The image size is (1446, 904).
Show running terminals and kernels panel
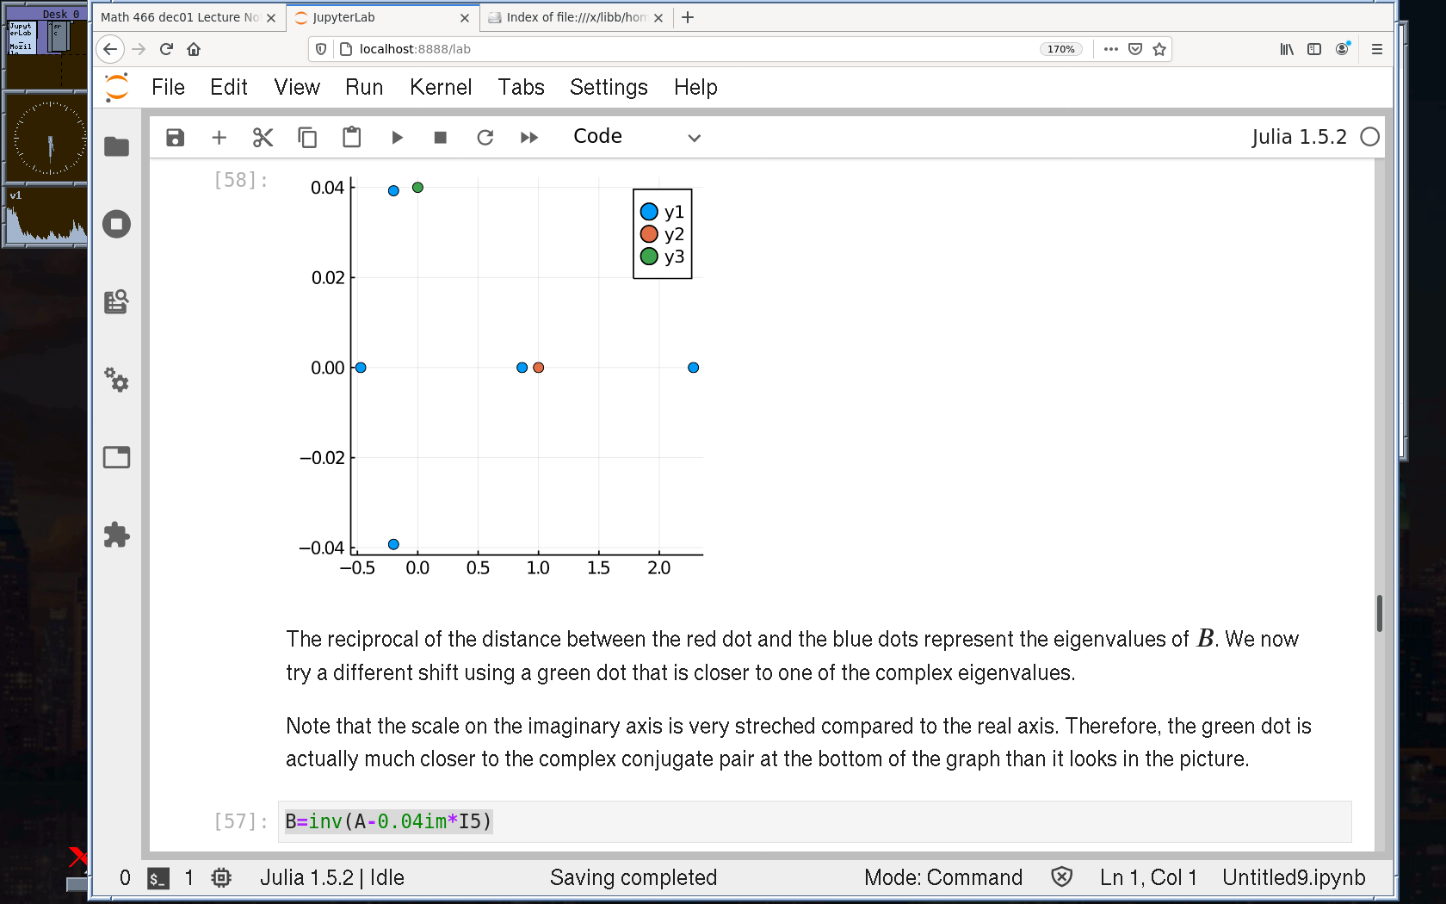(116, 225)
